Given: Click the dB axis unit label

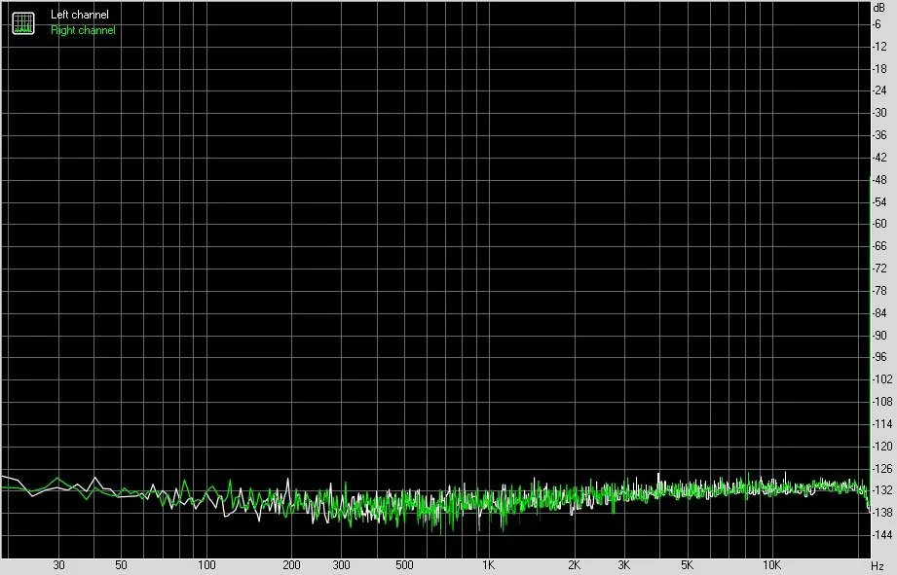Looking at the screenshot, I should pyautogui.click(x=879, y=8).
